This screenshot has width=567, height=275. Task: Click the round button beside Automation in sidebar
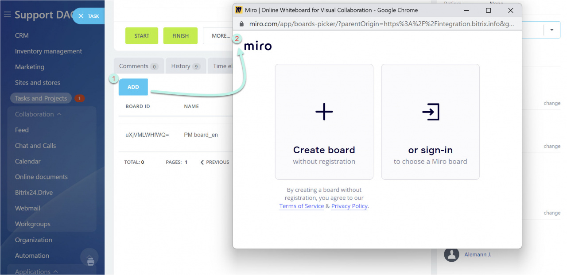point(89,257)
